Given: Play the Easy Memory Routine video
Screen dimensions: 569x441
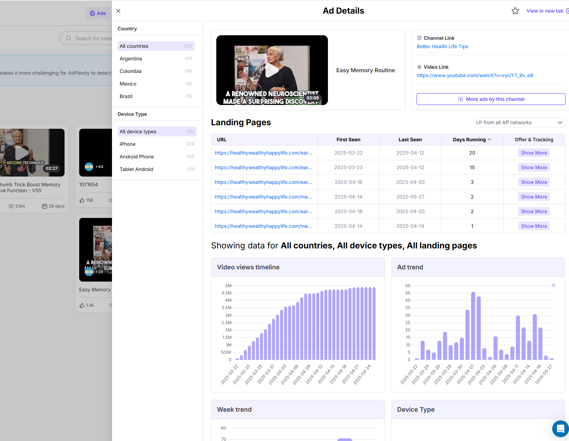Looking at the screenshot, I should (x=272, y=70).
